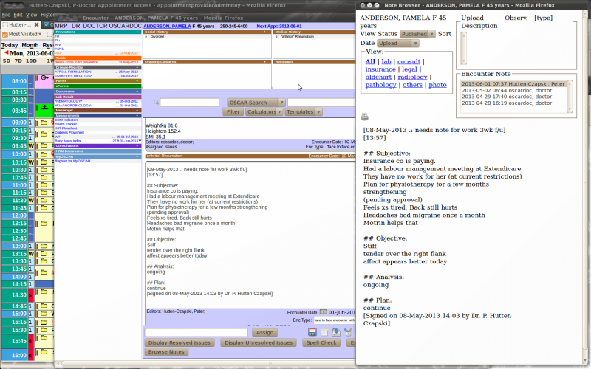Open the folder icon at 14:30 appointment
This screenshot has height=369, width=591.
[44, 292]
